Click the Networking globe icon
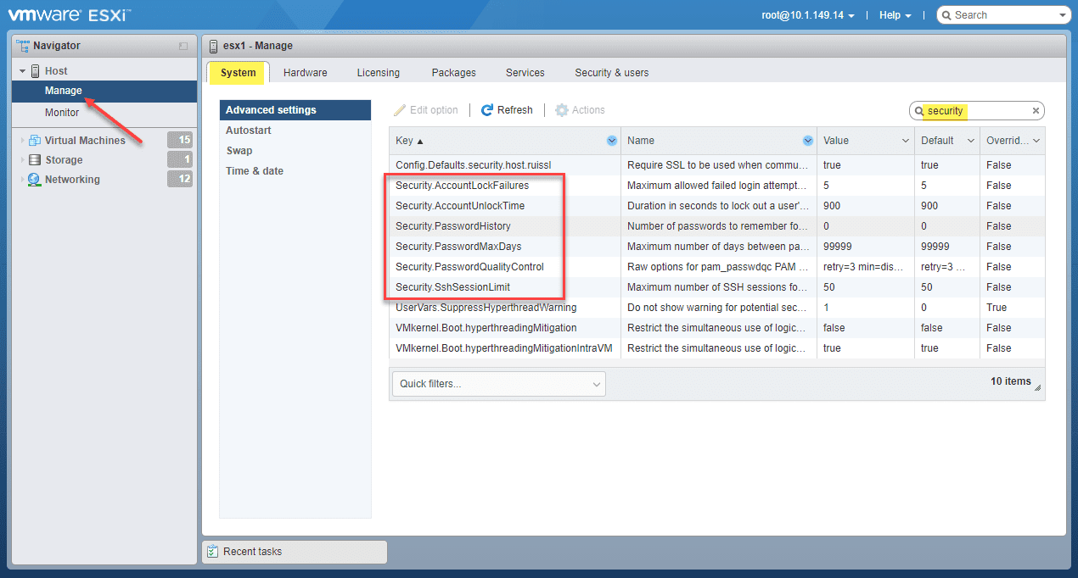The height and width of the screenshot is (578, 1078). 35,180
